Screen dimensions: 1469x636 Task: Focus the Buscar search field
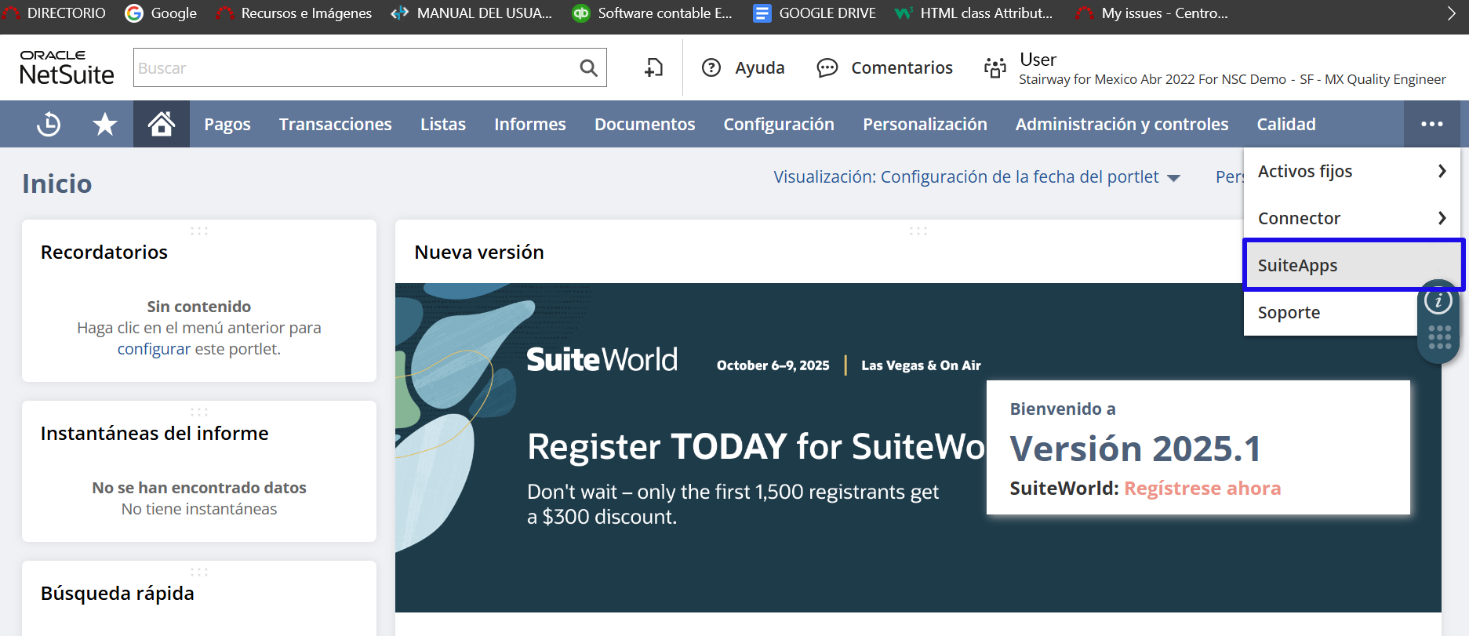pyautogui.click(x=353, y=68)
